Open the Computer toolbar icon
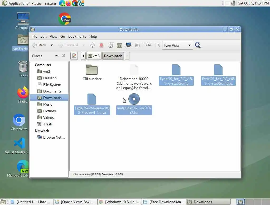270x205 pixels. pos(128,45)
